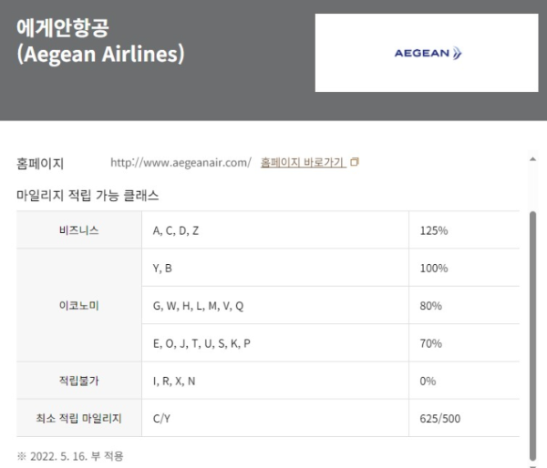This screenshot has width=547, height=468.
Task: Select the 이코노미 row header
Action: (x=78, y=306)
